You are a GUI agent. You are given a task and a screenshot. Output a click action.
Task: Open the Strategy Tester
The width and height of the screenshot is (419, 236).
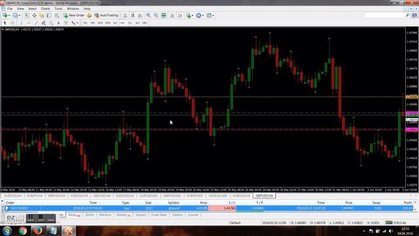coord(57,16)
